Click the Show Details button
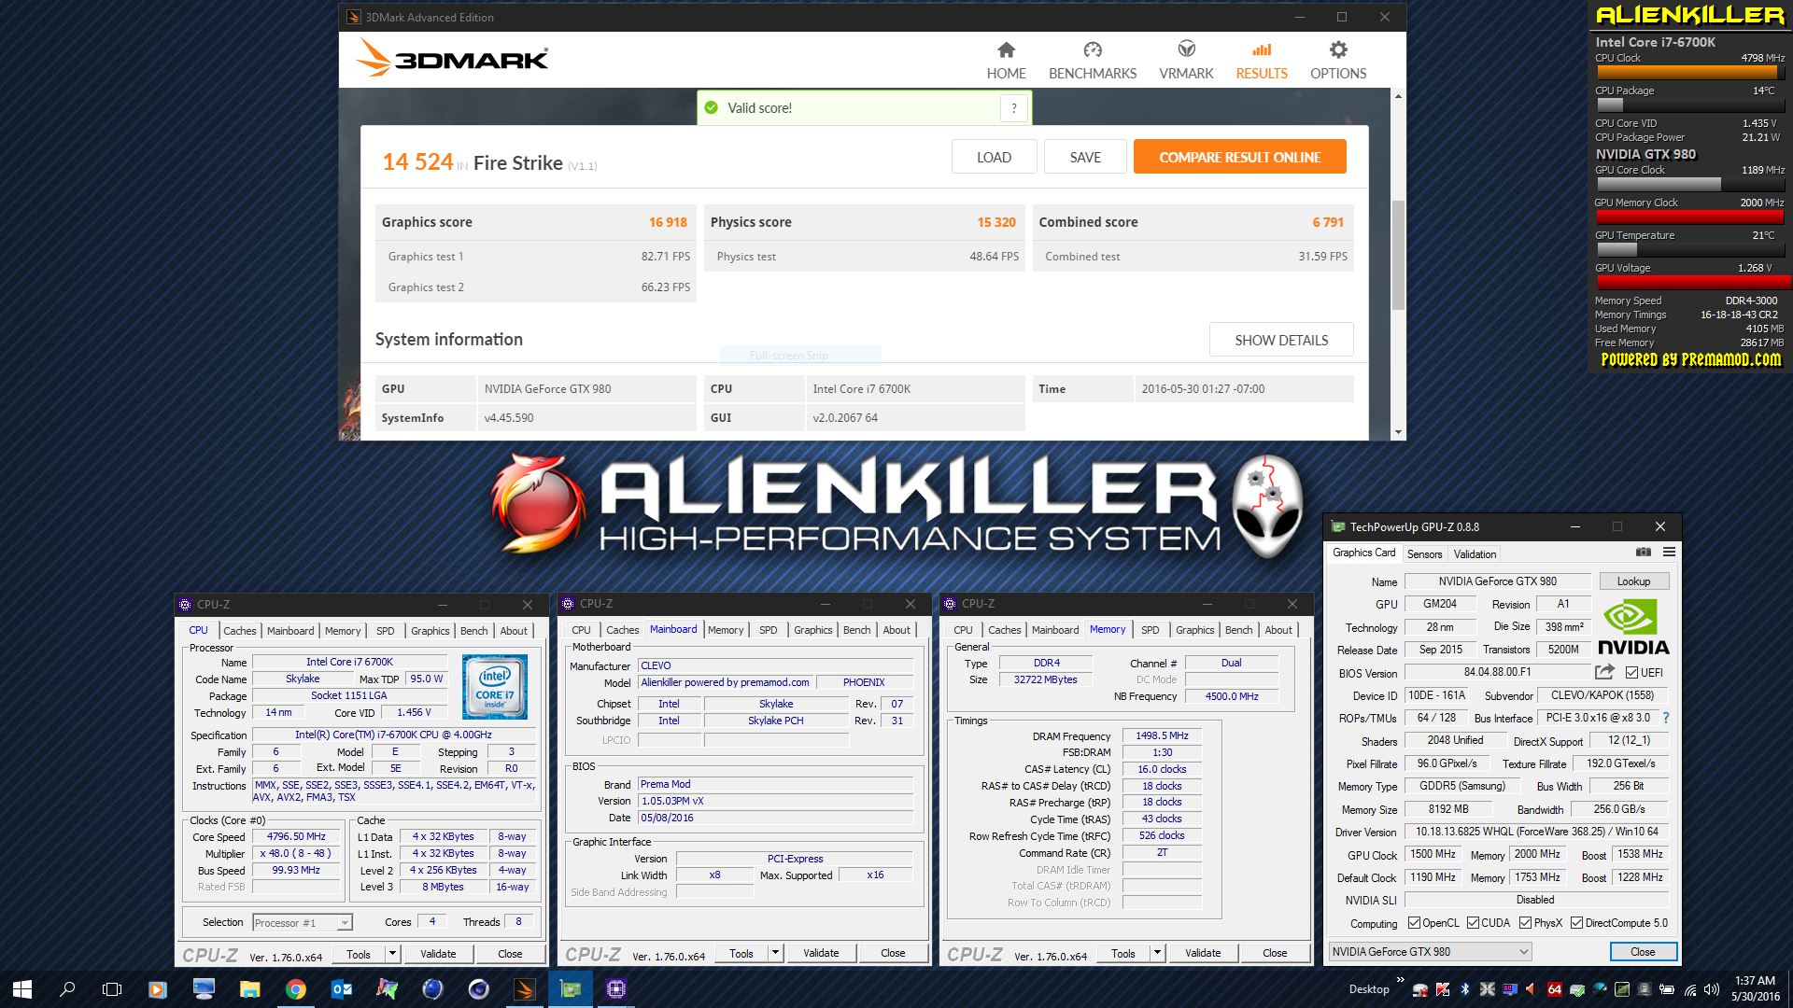The height and width of the screenshot is (1008, 1793). 1280,340
